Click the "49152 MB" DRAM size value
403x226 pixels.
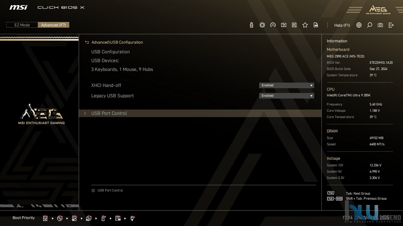[376, 138]
